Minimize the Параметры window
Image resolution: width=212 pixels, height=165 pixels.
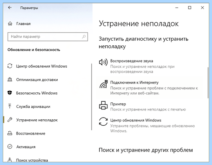(177, 8)
